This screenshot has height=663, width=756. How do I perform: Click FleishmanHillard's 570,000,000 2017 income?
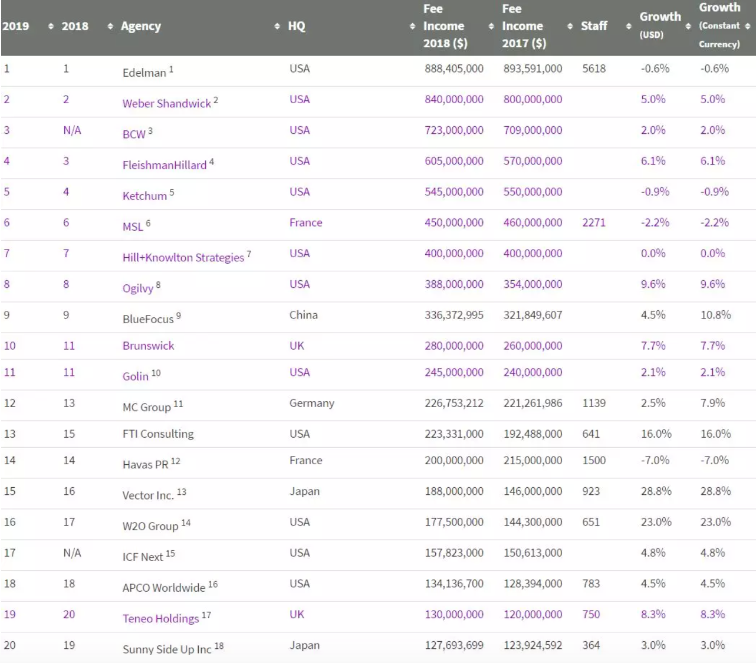(x=533, y=160)
